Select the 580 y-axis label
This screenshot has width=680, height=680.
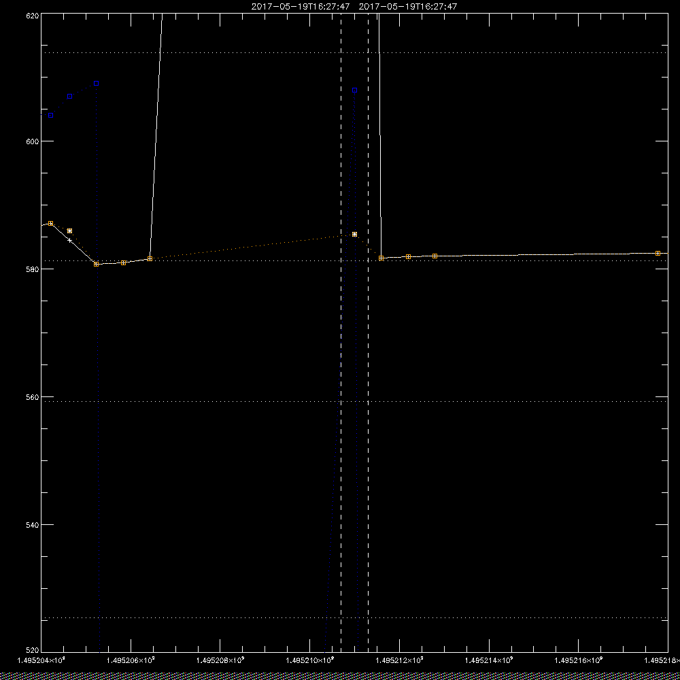click(33, 269)
